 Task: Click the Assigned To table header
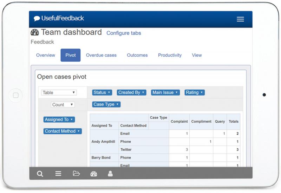104,126
